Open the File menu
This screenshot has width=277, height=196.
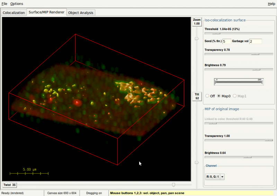coord(5,4)
